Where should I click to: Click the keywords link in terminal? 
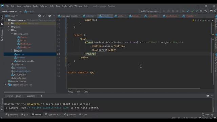33,104
